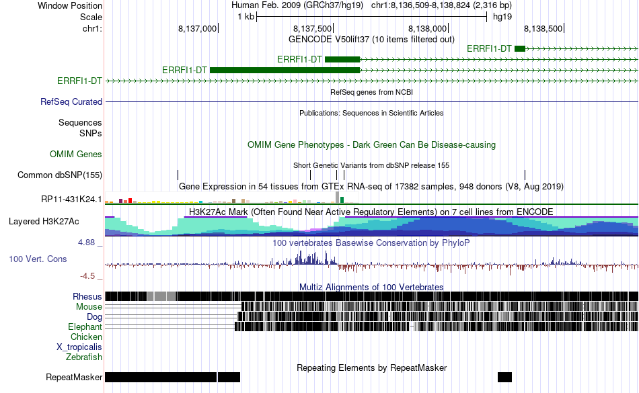Click the OMIM Genes track label

pyautogui.click(x=76, y=155)
